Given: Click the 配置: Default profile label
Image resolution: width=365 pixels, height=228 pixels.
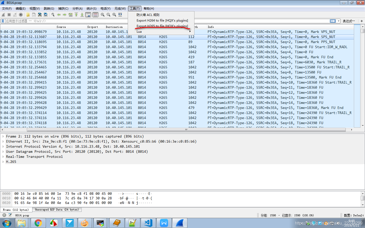Looking at the screenshot, I should pyautogui.click(x=354, y=215).
